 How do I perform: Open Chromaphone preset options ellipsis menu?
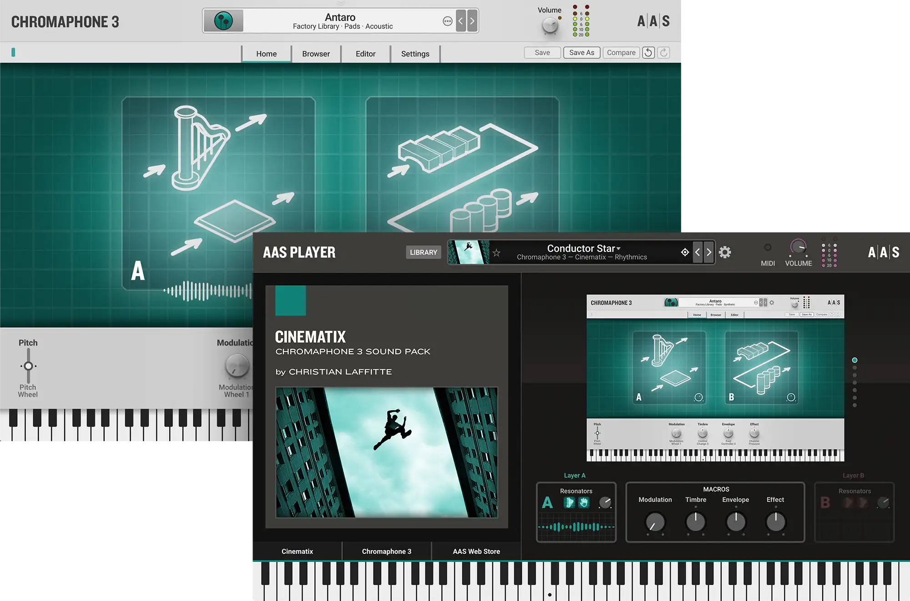tap(448, 21)
